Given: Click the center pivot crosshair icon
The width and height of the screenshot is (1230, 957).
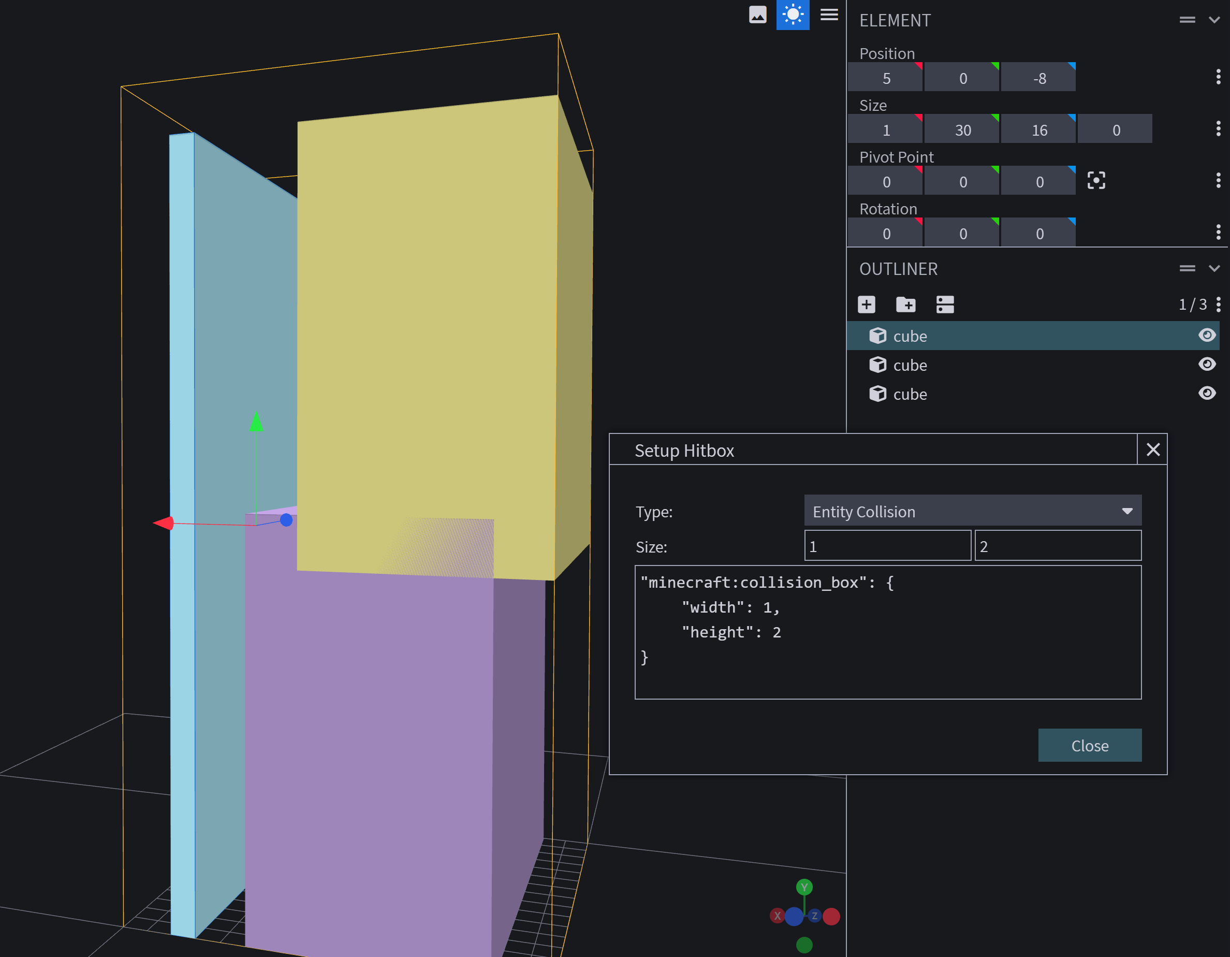Looking at the screenshot, I should point(1096,180).
